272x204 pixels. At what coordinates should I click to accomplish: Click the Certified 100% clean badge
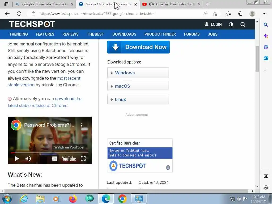click(140, 156)
